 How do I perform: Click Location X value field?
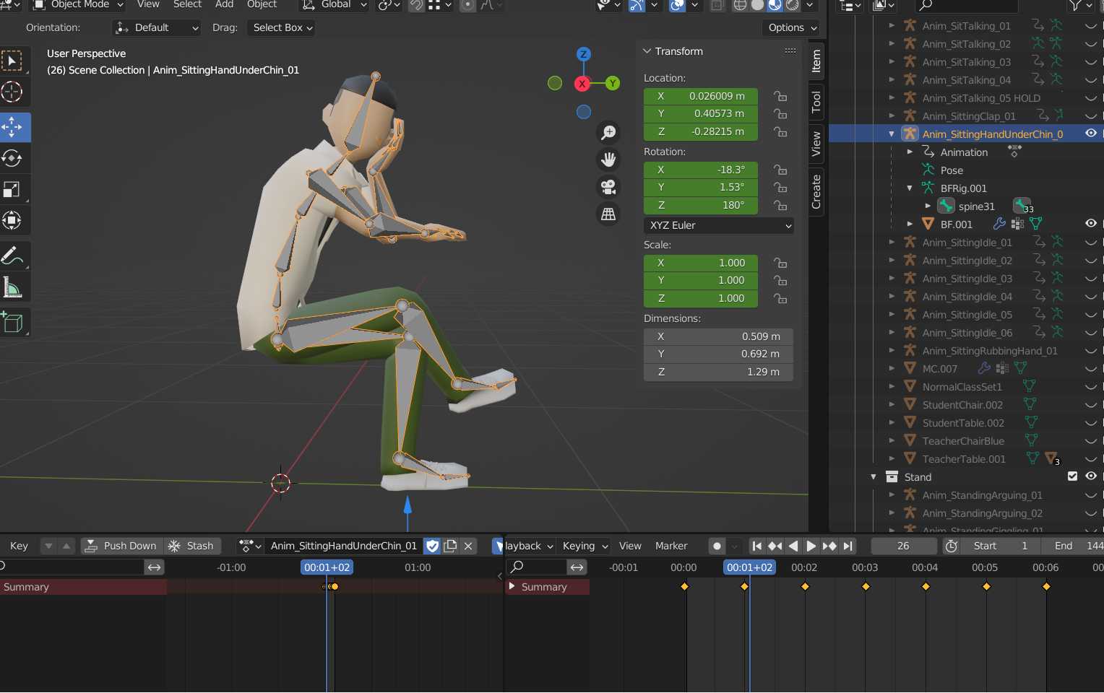[x=701, y=96]
